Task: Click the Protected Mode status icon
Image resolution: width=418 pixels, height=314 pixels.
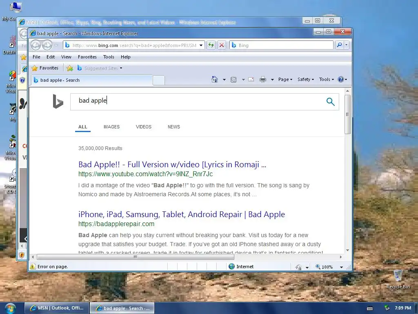Action: coord(298,267)
